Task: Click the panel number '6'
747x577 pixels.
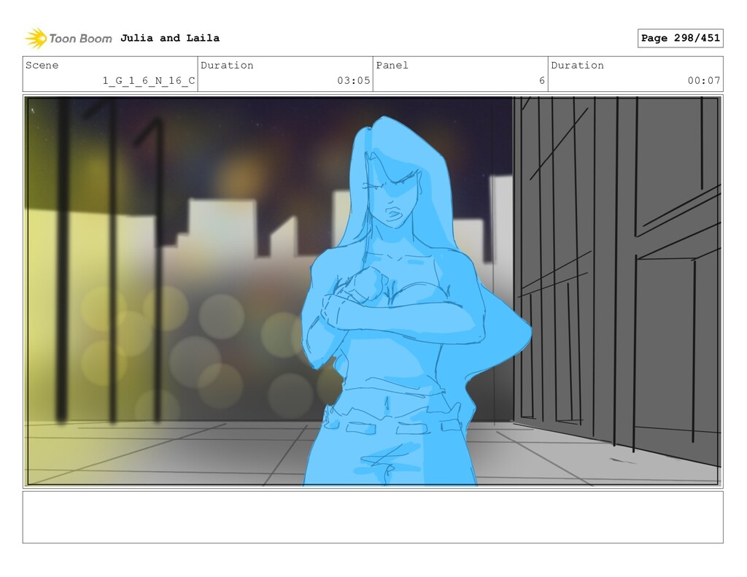Action: [x=542, y=80]
